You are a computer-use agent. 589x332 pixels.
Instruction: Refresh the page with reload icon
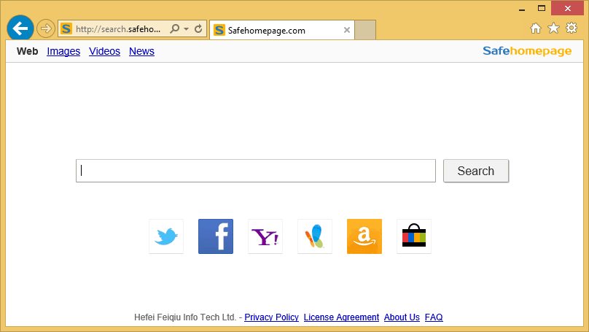[x=198, y=28]
